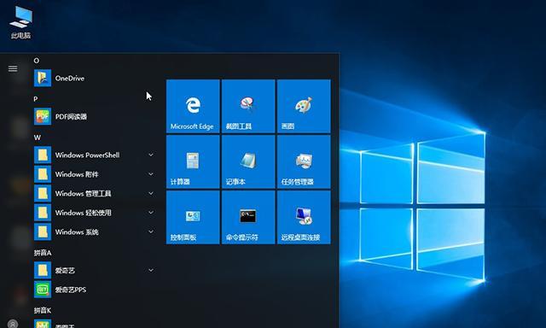This screenshot has width=546, height=328.
Task: Select the 爱奇艺PPS text label
Action: [x=71, y=290]
